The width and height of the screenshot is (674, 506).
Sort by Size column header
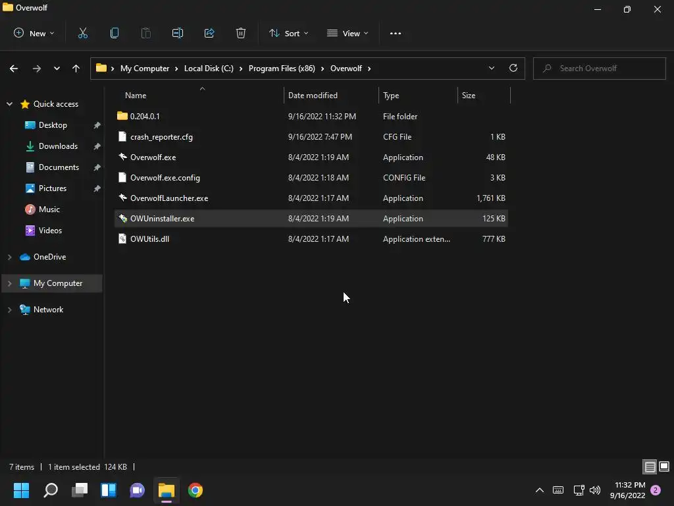[484, 95]
